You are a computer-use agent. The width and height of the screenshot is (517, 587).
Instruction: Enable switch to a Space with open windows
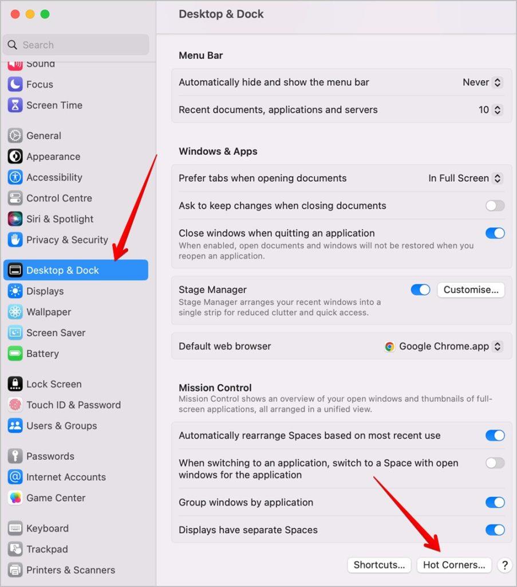[495, 463]
